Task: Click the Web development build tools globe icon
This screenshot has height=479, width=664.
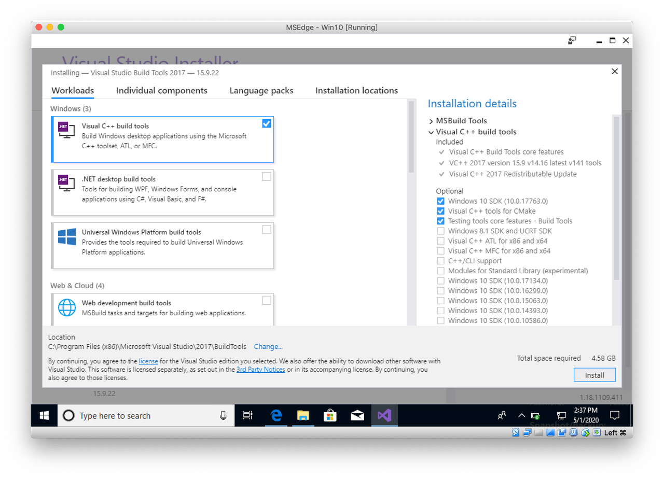Action: tap(66, 307)
